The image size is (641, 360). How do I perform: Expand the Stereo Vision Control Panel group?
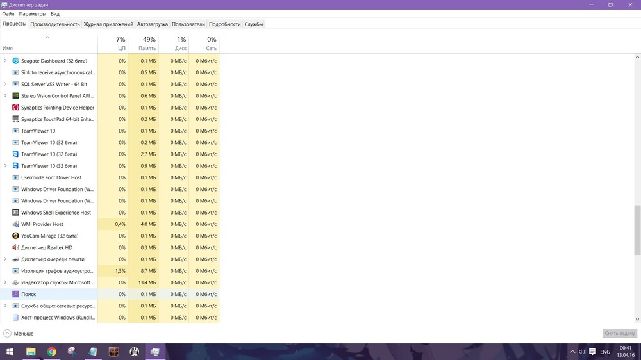(5, 96)
